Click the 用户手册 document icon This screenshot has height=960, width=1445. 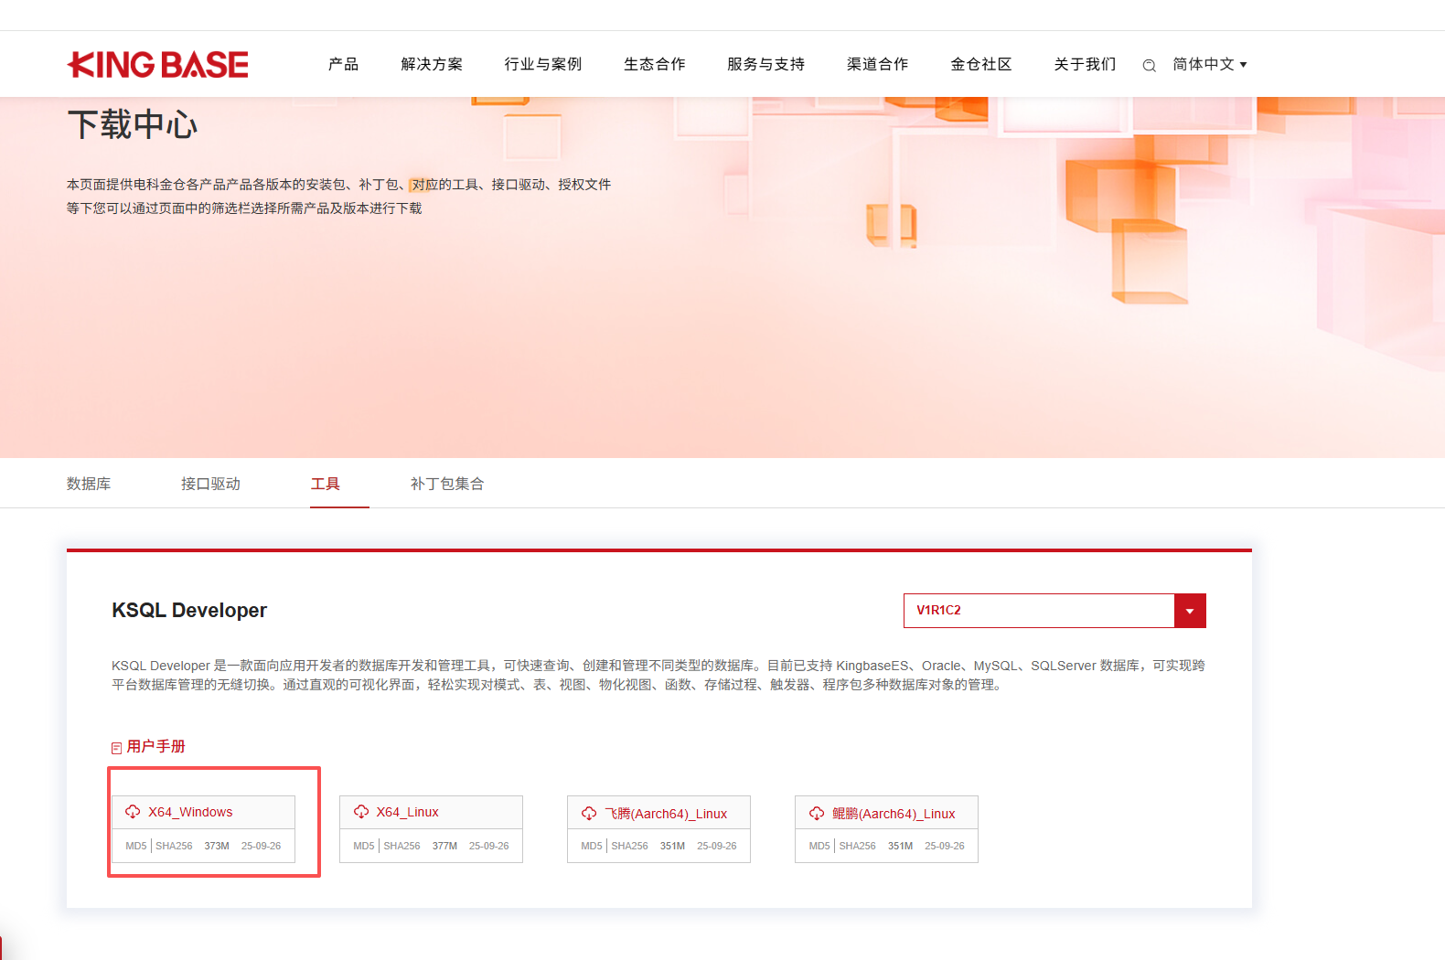[116, 748]
